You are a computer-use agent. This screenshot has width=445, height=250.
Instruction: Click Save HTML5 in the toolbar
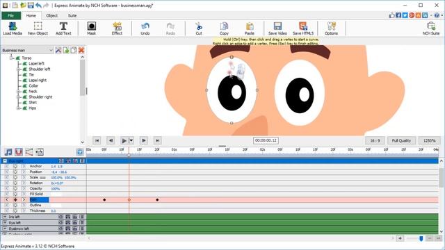(303, 28)
